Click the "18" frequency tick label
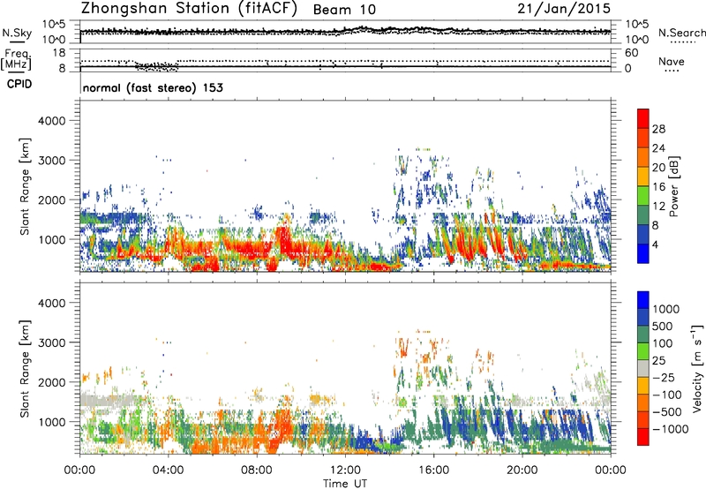This screenshot has width=706, height=489. pos(59,53)
